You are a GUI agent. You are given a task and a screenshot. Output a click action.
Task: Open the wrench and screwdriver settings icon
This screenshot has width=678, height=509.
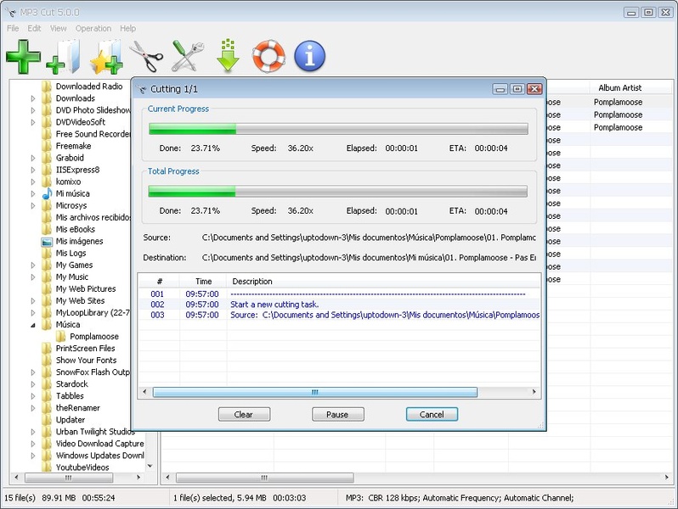188,56
